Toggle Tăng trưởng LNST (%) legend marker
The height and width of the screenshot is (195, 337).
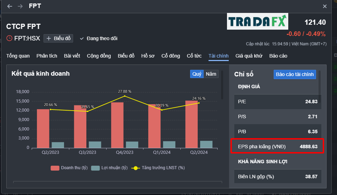pos(136,168)
